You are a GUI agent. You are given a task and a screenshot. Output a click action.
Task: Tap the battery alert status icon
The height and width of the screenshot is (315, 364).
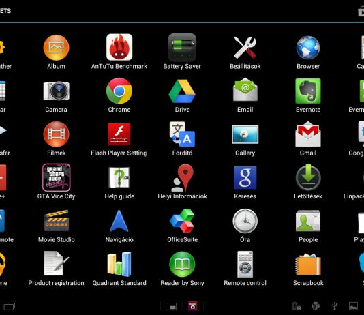click(297, 306)
